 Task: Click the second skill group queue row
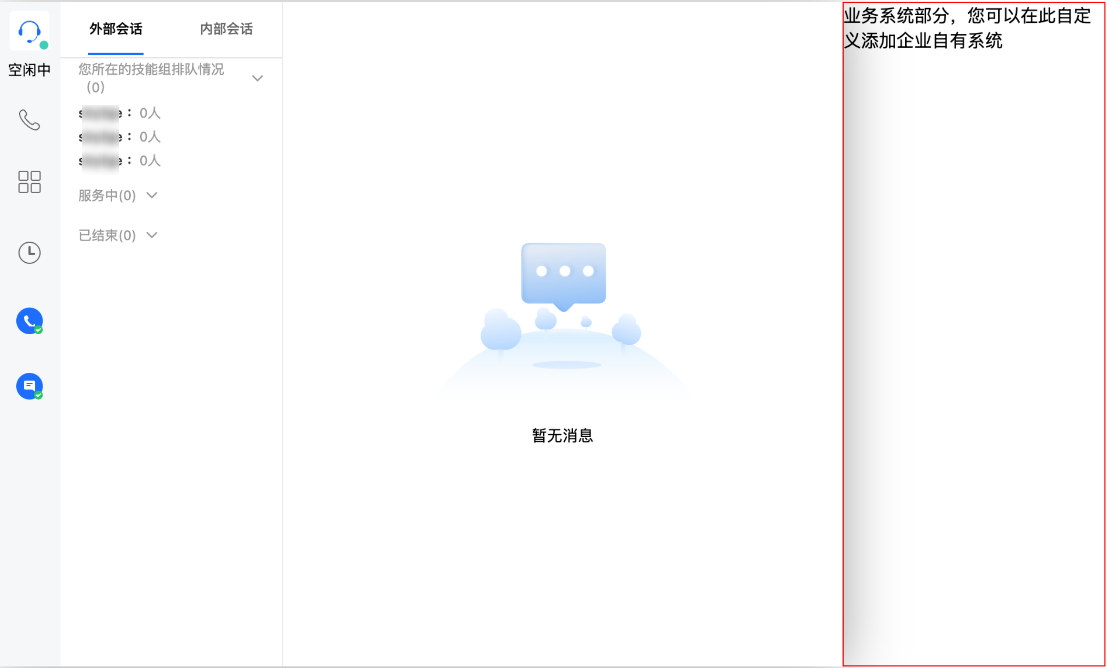pos(119,137)
